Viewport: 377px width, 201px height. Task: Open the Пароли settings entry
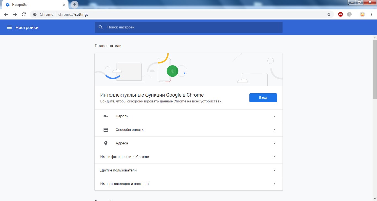[189, 116]
